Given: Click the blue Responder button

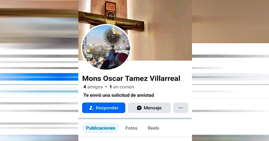Looking at the screenshot, I should 104,108.
